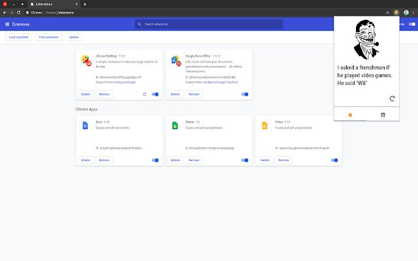Remove the Sheets app
The width and height of the screenshot is (418, 261).
point(194,161)
